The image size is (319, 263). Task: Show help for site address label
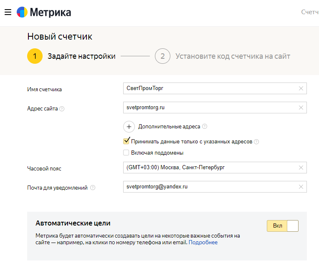click(x=62, y=109)
